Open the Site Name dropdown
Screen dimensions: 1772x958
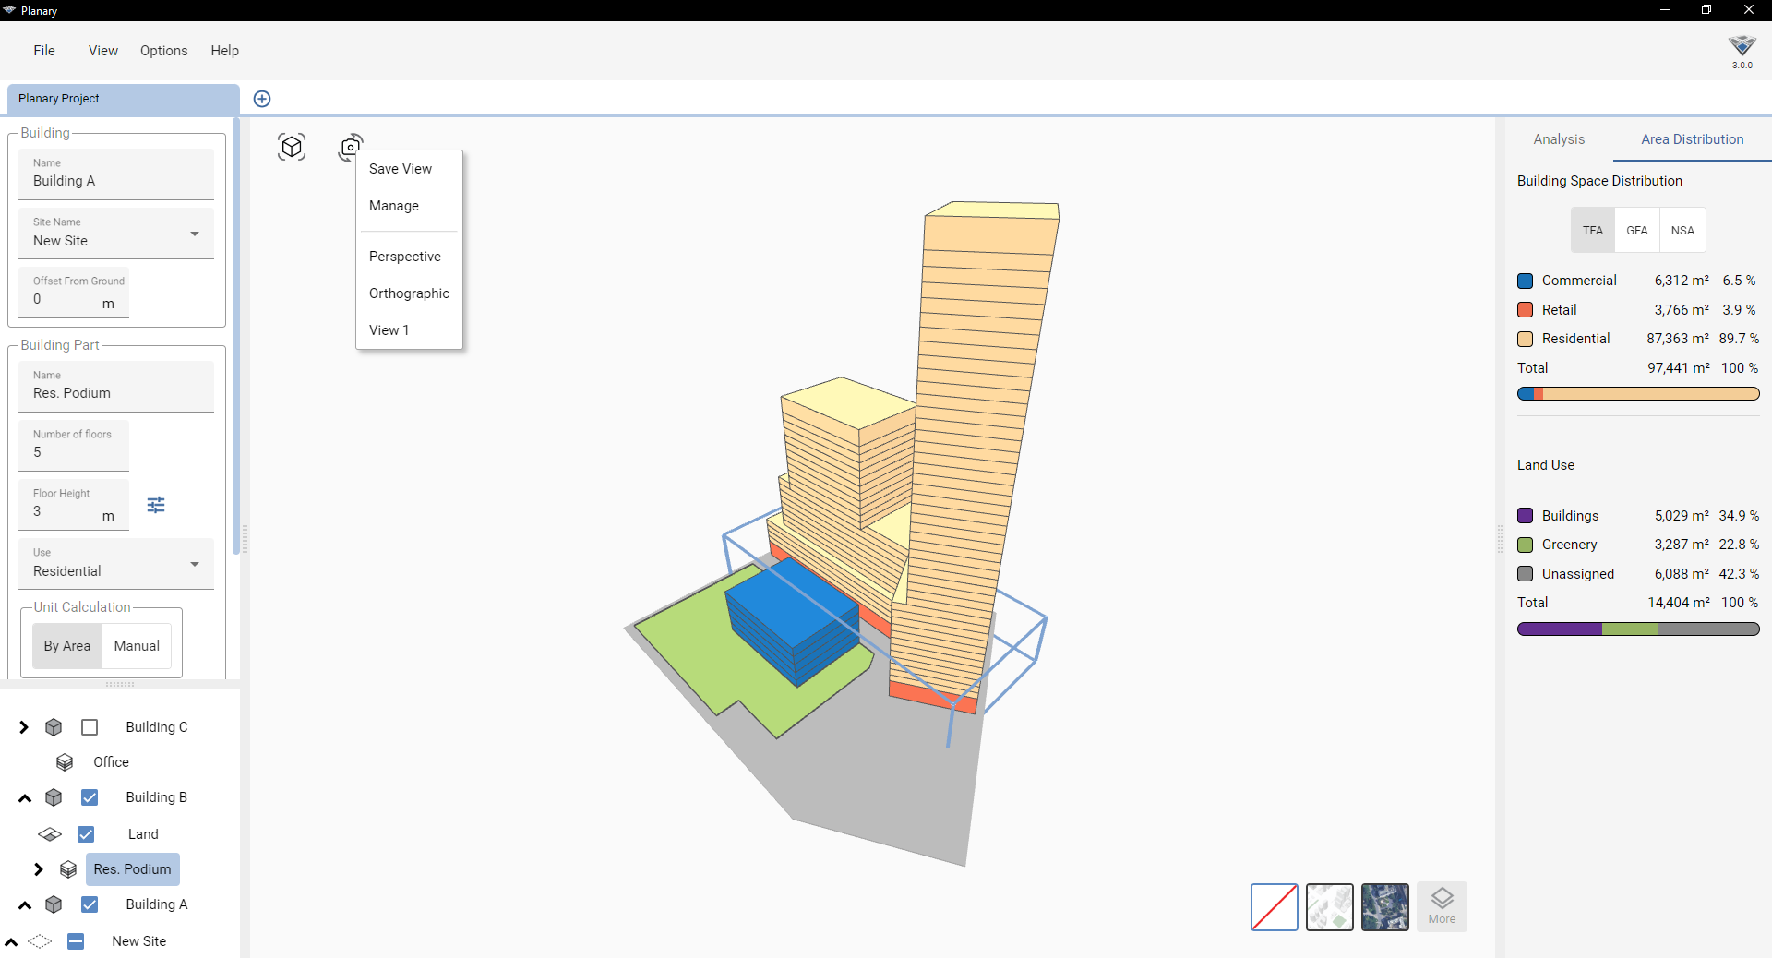116,233
